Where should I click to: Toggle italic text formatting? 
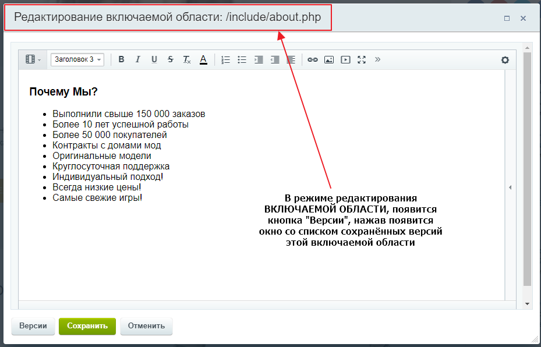pyautogui.click(x=138, y=59)
